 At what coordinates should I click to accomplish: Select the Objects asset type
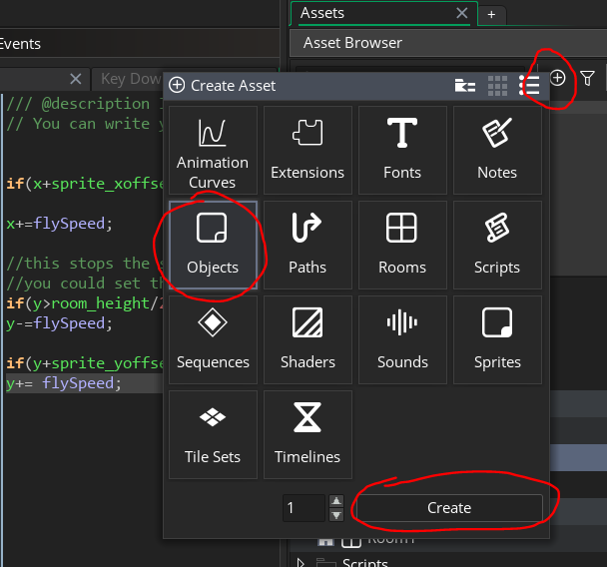click(213, 245)
